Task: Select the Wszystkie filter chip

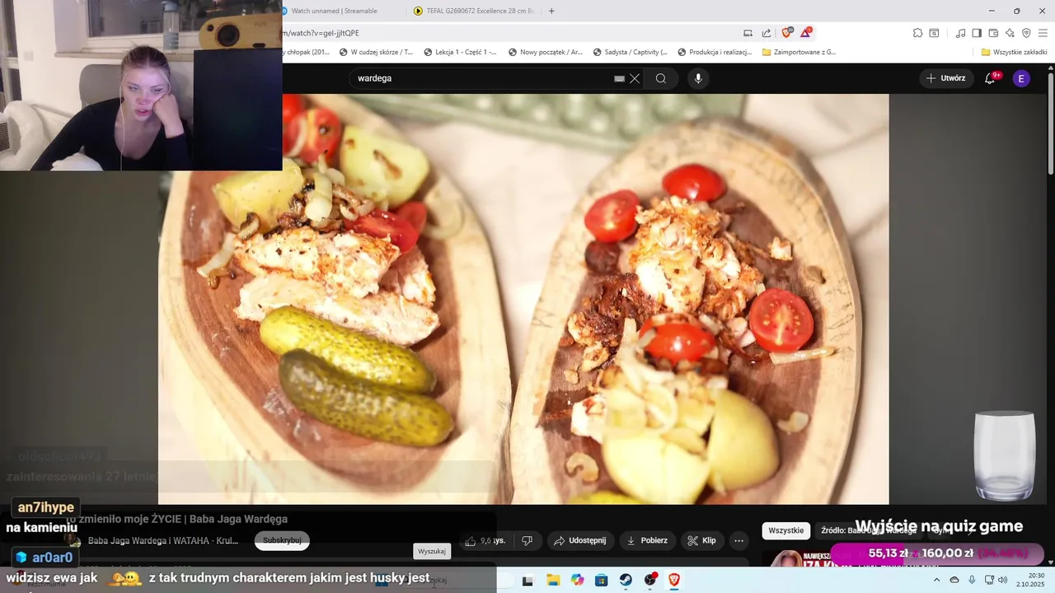Action: point(785,530)
